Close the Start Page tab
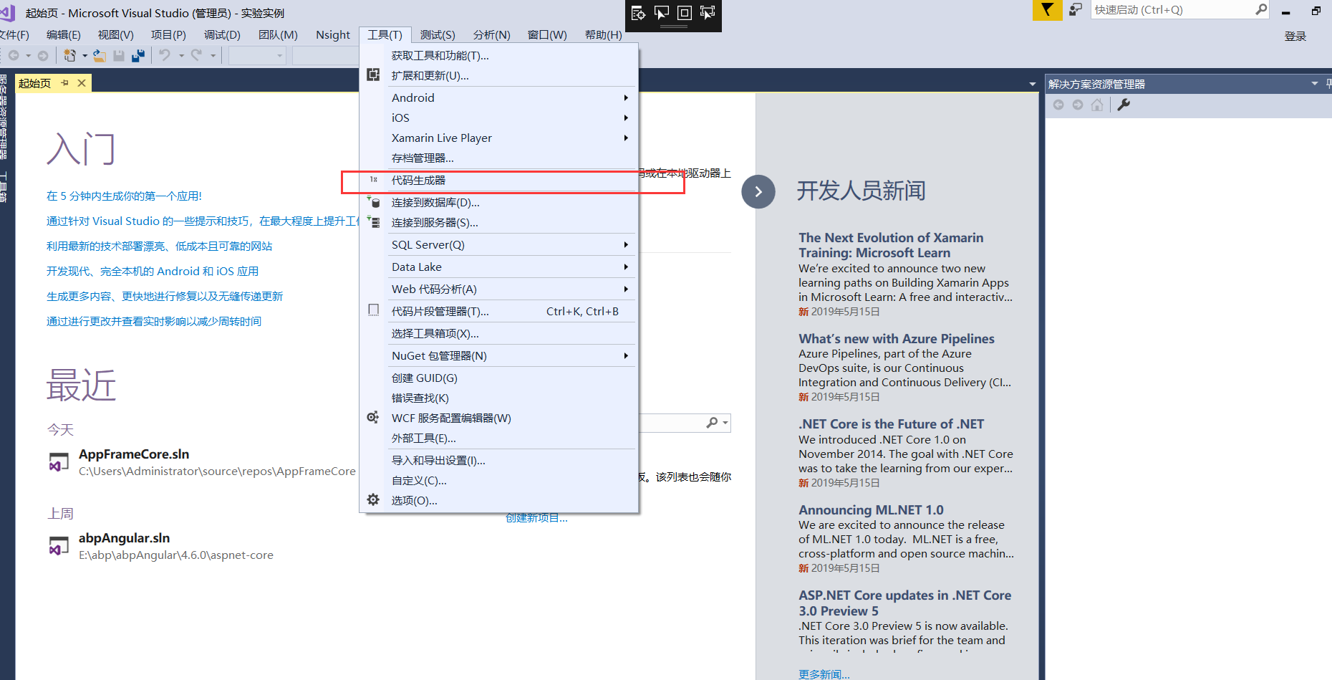This screenshot has width=1332, height=680. 82,83
